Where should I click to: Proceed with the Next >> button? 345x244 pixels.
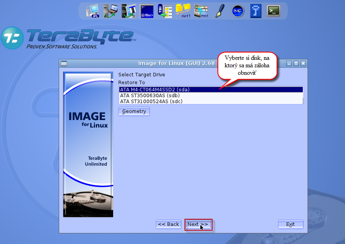[198, 224]
